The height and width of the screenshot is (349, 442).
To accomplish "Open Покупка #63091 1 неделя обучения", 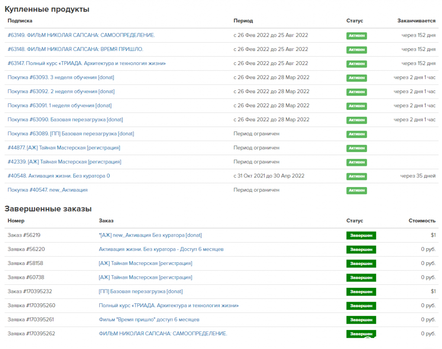I will click(x=60, y=106).
